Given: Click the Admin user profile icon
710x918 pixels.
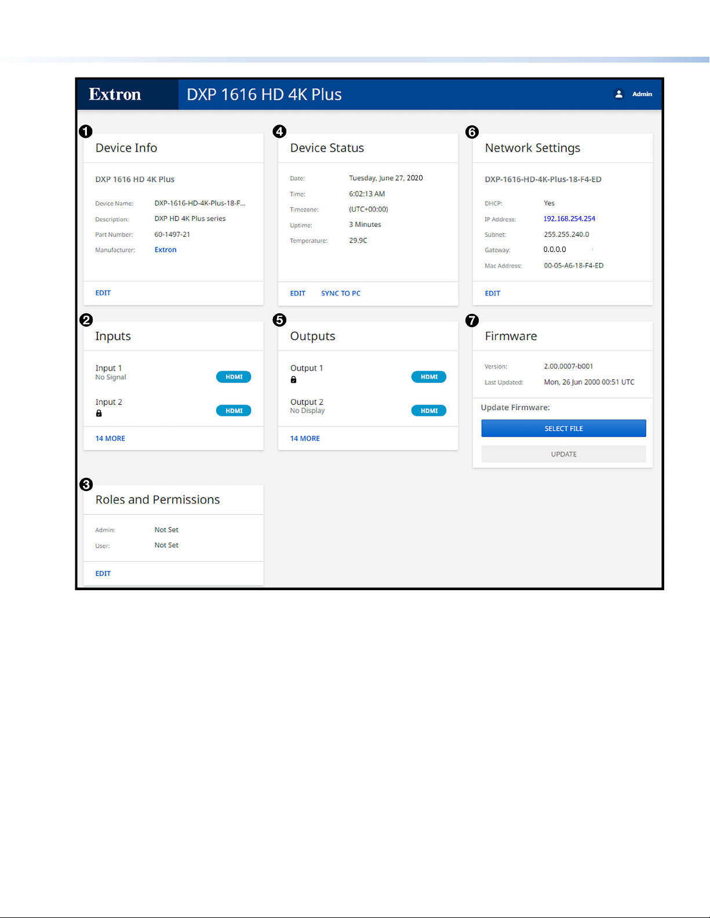Looking at the screenshot, I should click(618, 94).
